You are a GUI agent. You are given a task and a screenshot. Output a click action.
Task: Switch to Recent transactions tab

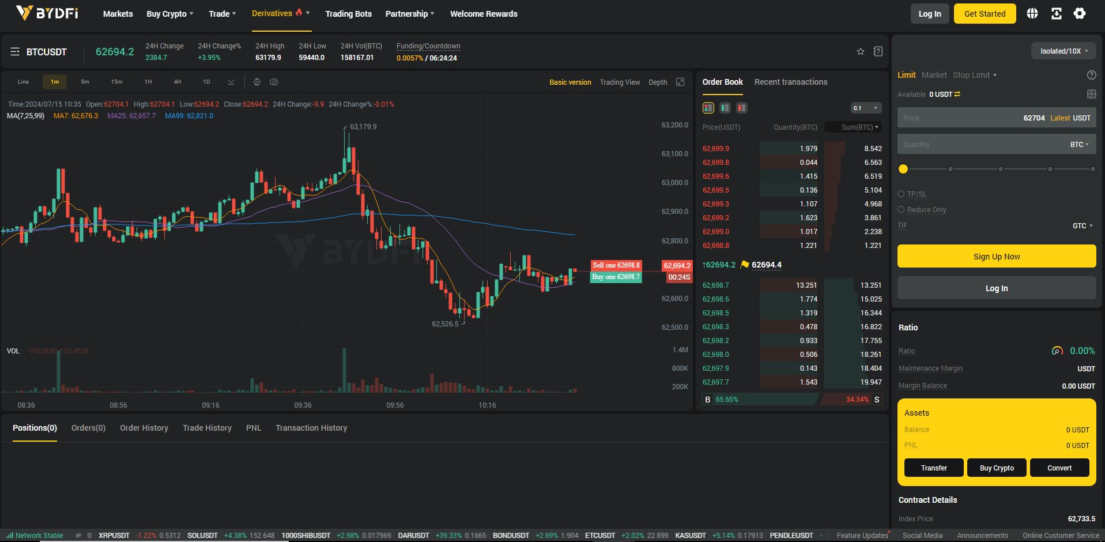click(791, 82)
